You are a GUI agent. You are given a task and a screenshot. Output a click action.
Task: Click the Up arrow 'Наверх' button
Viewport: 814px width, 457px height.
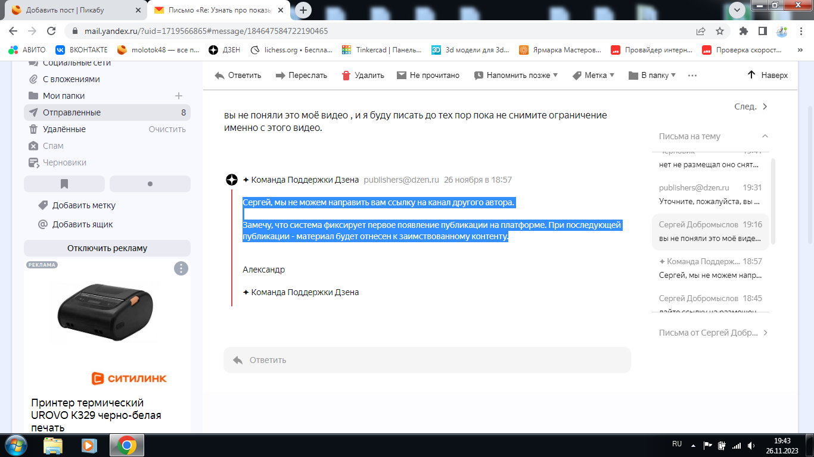(x=768, y=75)
